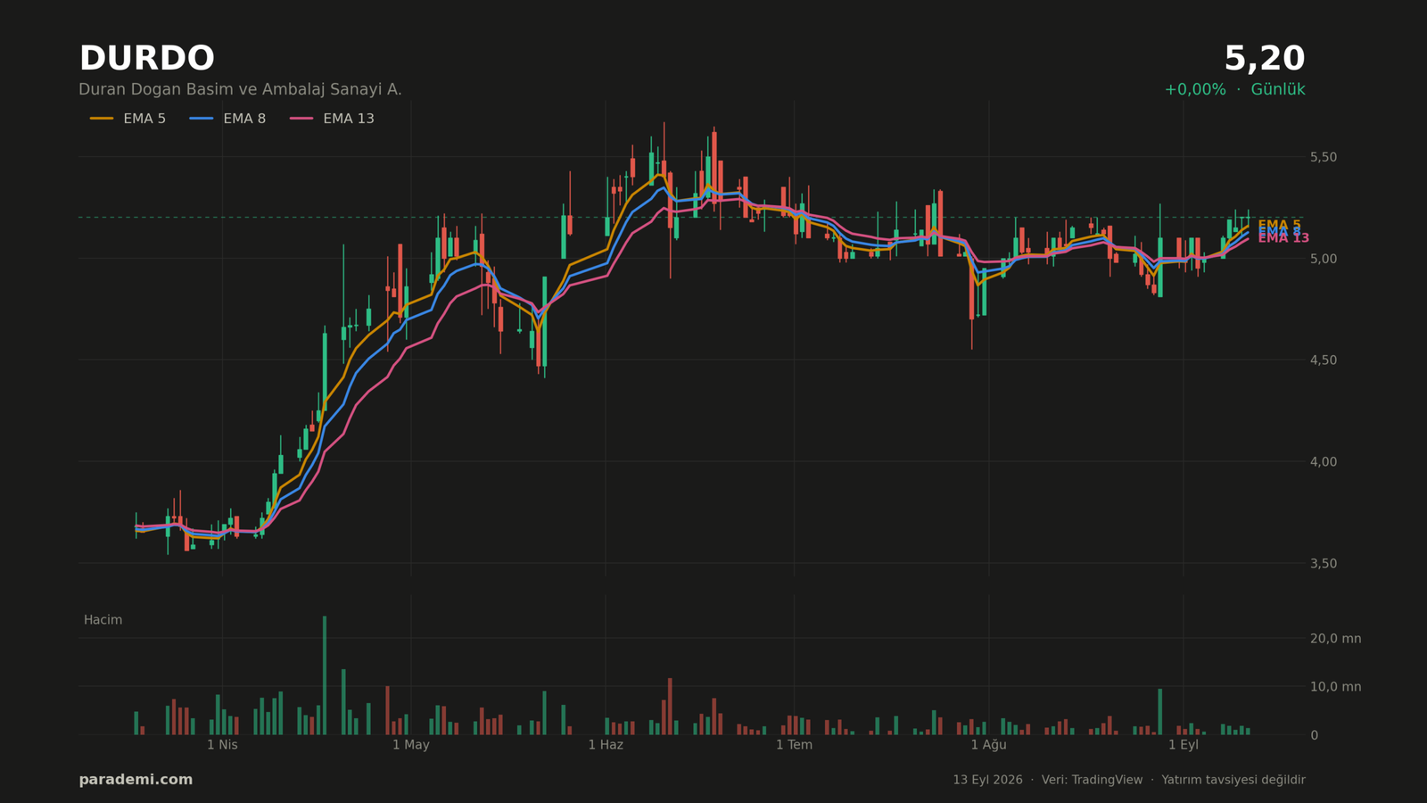Select the company name Duran Dogan Basim subtitle
This screenshot has height=803, width=1427.
coord(240,89)
